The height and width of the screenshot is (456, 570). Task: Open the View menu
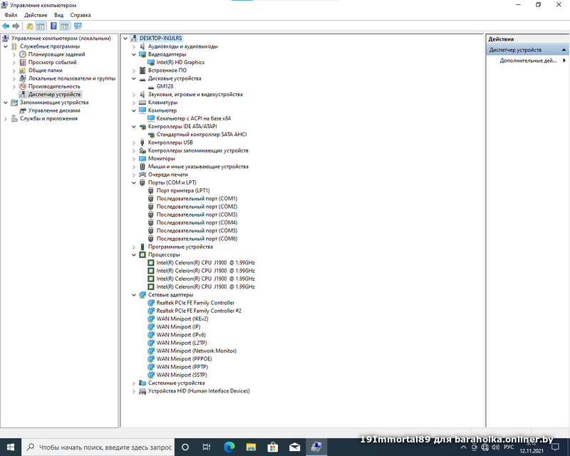tap(58, 15)
